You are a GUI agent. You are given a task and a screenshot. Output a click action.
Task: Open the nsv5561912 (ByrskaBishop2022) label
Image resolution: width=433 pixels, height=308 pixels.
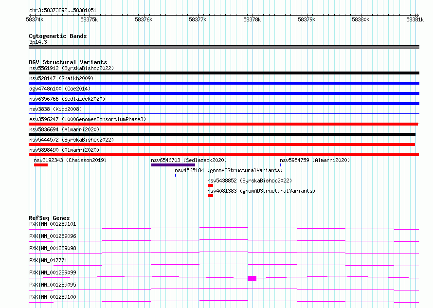coord(72,68)
